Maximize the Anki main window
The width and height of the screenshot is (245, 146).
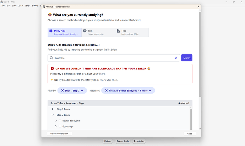(234, 2)
